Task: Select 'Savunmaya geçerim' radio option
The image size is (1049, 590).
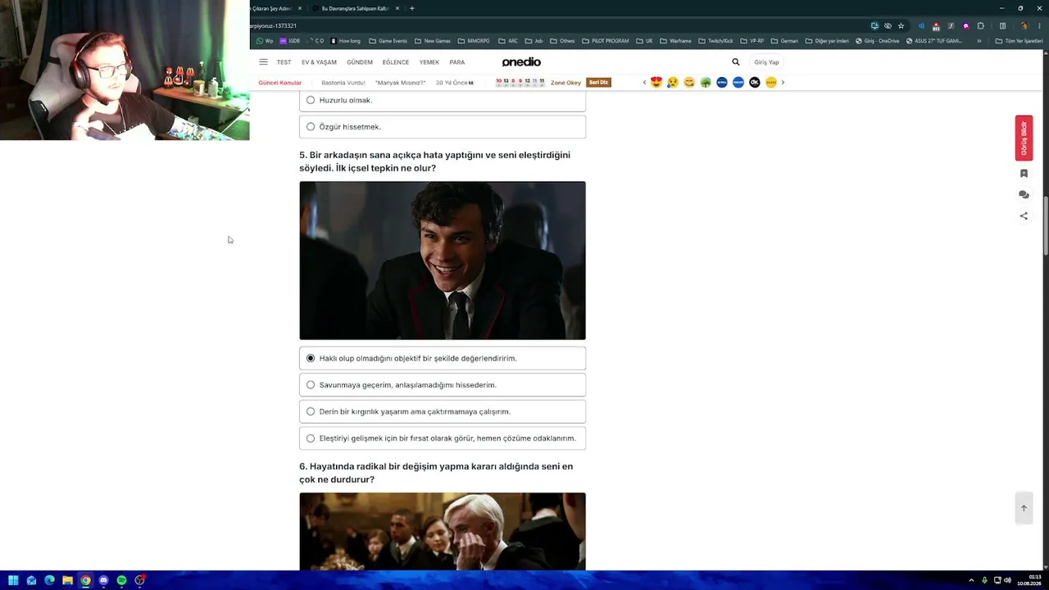Action: pyautogui.click(x=311, y=385)
